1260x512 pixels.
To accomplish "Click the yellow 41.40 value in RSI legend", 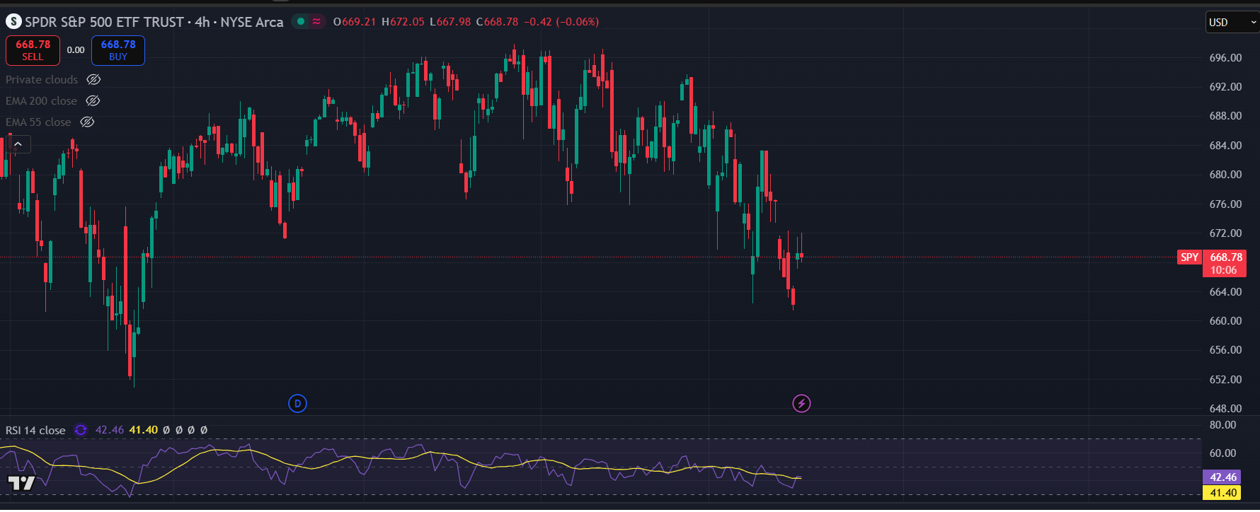I will click(x=144, y=430).
